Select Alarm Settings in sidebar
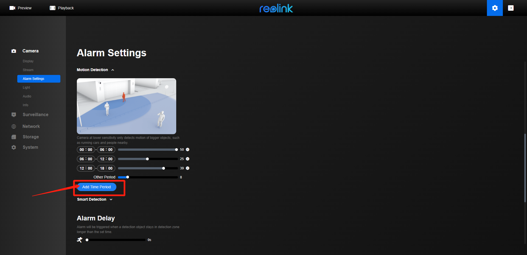 pos(39,79)
